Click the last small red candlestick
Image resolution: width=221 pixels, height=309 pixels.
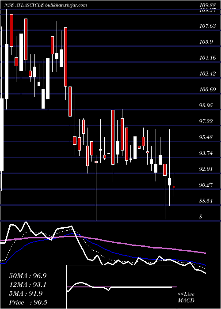pos(174,187)
